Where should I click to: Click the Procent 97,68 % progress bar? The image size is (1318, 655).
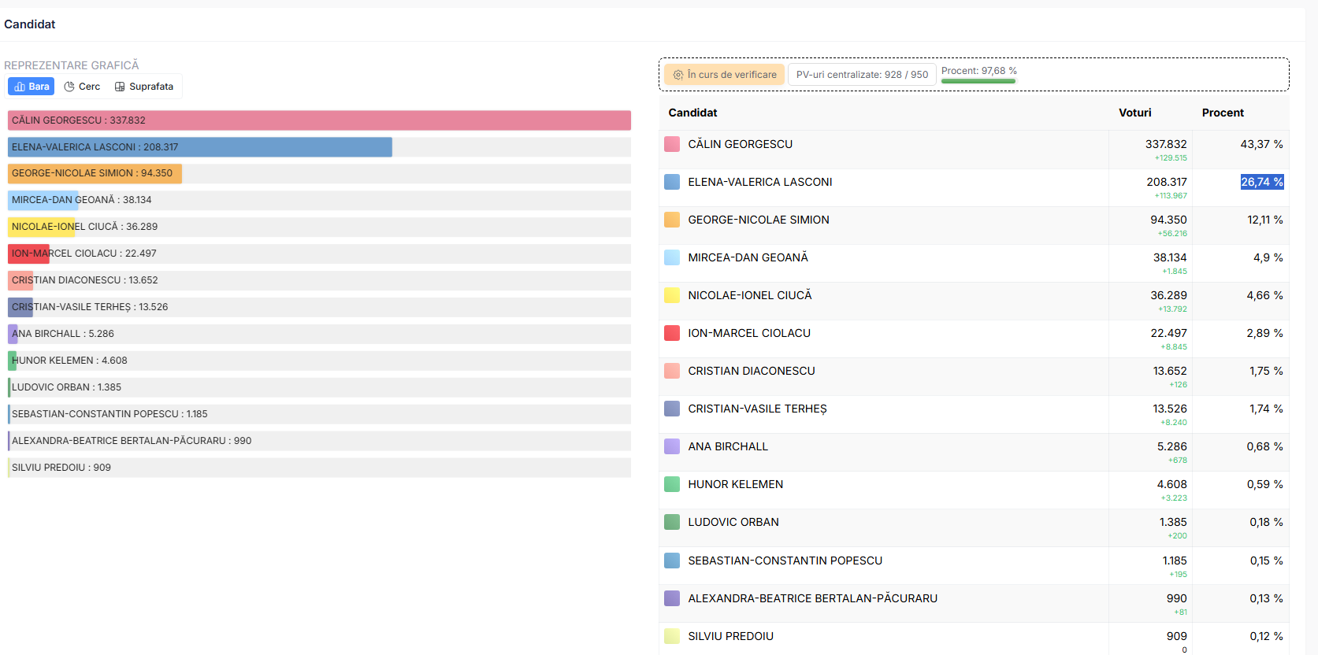(978, 80)
